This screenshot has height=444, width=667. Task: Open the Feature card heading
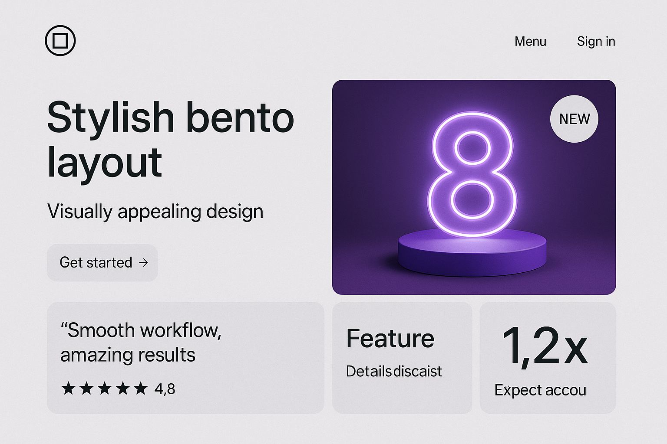(390, 339)
